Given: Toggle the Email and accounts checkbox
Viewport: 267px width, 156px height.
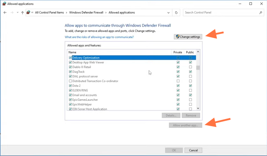Looking at the screenshot, I should tap(70, 95).
